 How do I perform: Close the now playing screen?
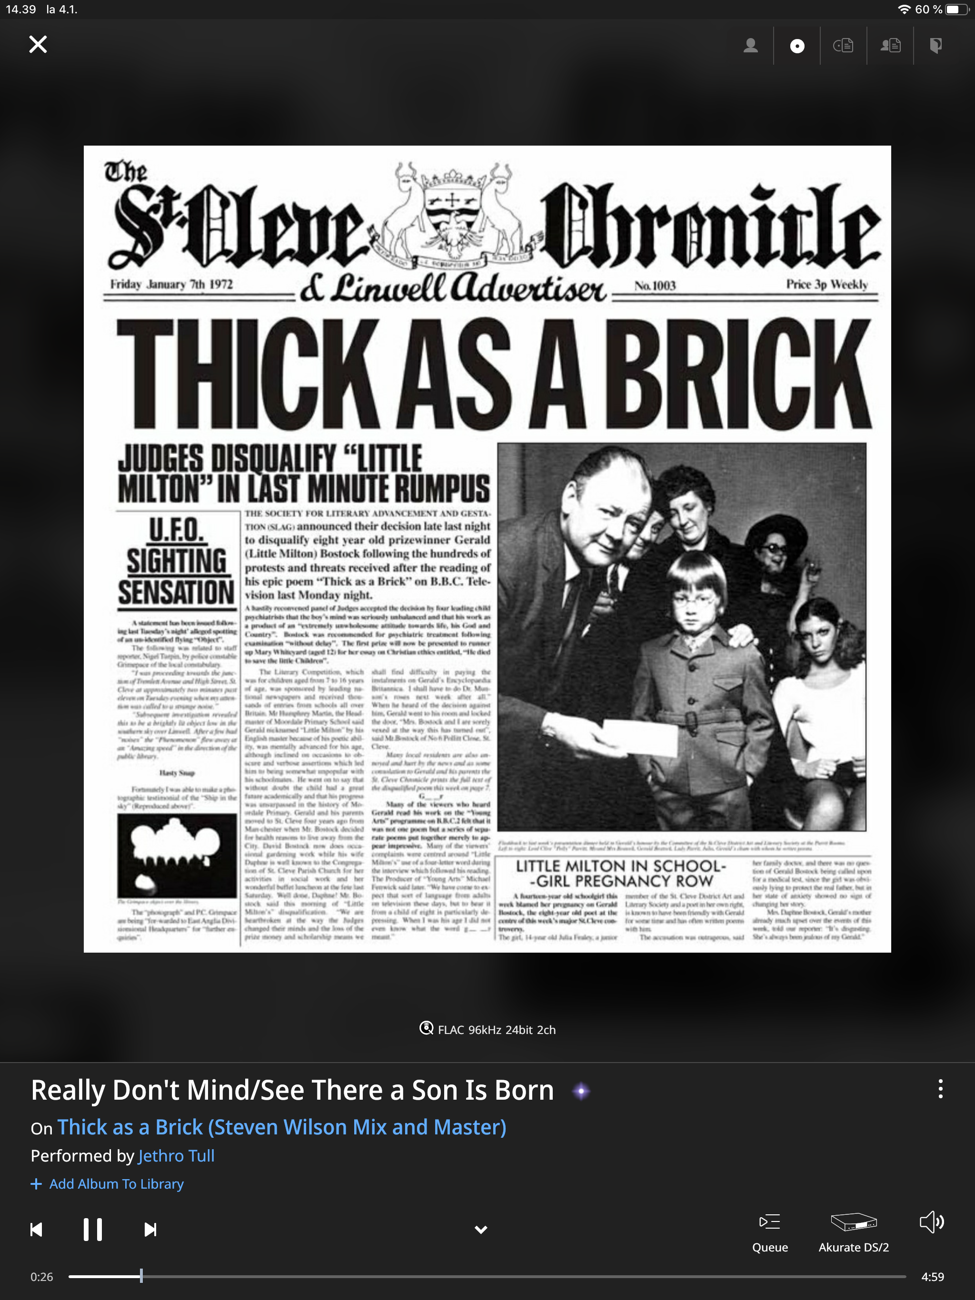pos(38,44)
